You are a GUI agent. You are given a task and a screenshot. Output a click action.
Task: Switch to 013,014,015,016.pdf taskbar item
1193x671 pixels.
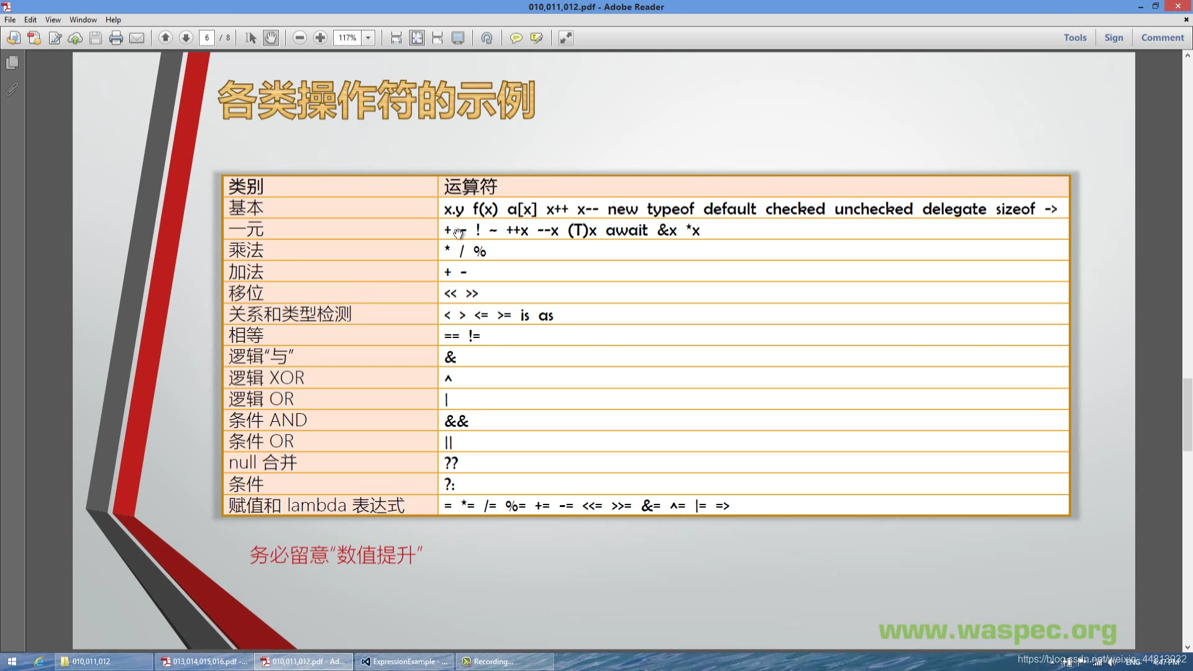click(x=204, y=662)
